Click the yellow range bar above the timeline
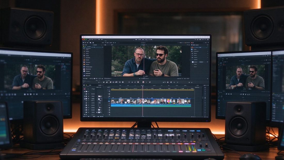The width and height of the screenshot is (284, 160). pos(152,90)
